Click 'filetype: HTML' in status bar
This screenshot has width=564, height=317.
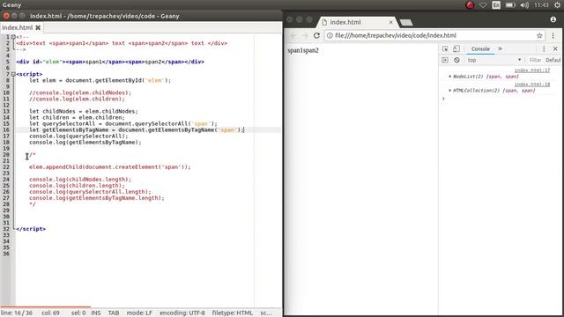pyautogui.click(x=233, y=313)
